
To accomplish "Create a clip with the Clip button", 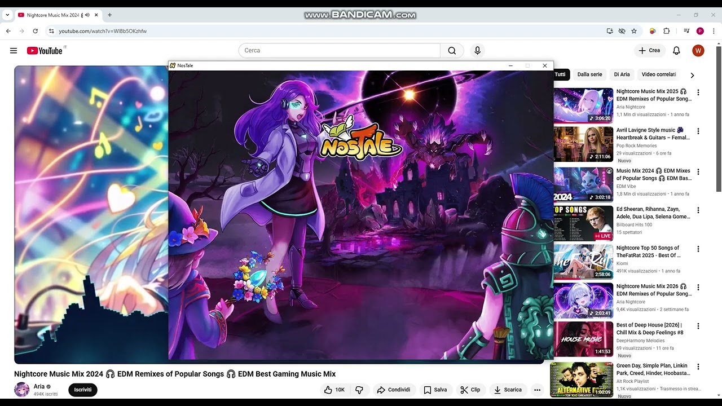I will (x=470, y=390).
